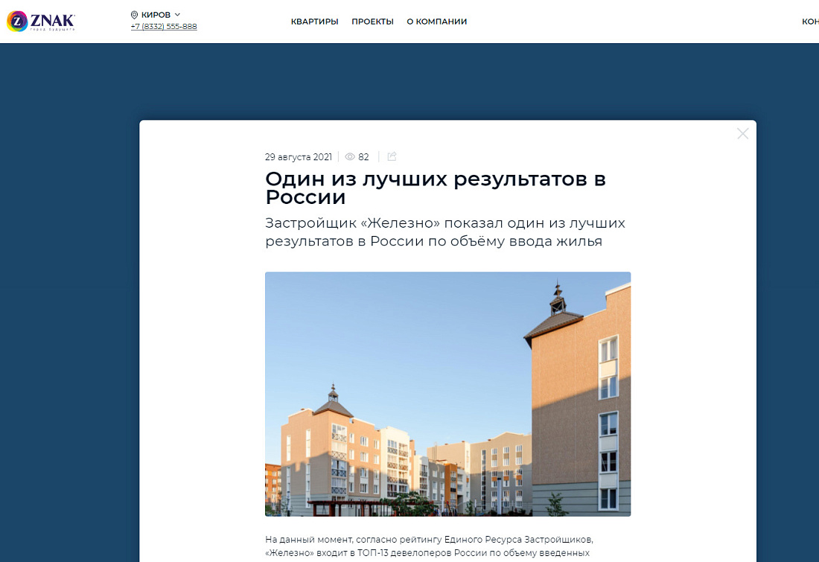This screenshot has height=562, width=819.
Task: Call the phone number +7 (8332) 555-888
Action: coord(164,27)
